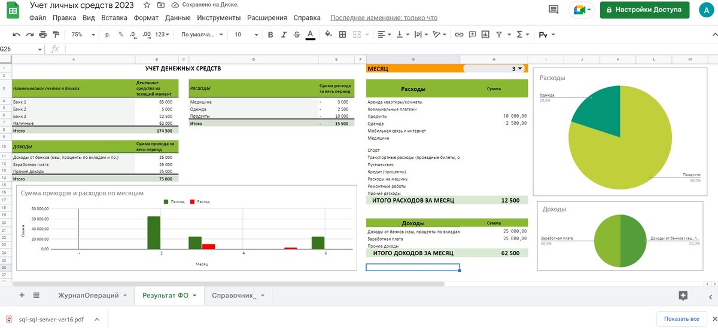Click the Настройки Доступа button
This screenshot has width=718, height=328.
(x=644, y=10)
